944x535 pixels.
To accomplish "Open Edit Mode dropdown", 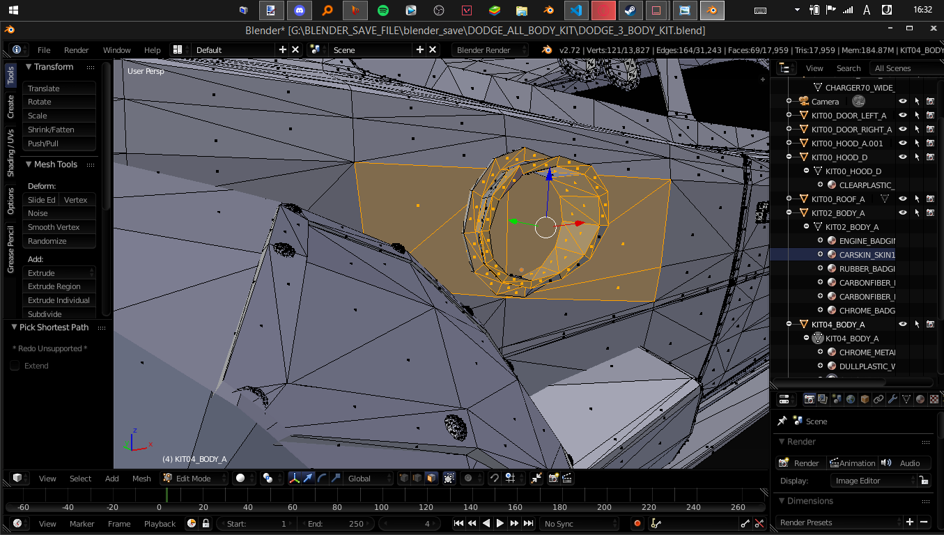I will coord(194,479).
